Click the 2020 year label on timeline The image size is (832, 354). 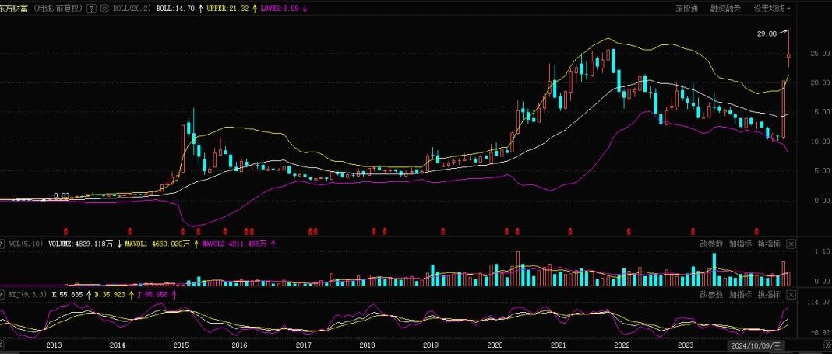click(495, 345)
